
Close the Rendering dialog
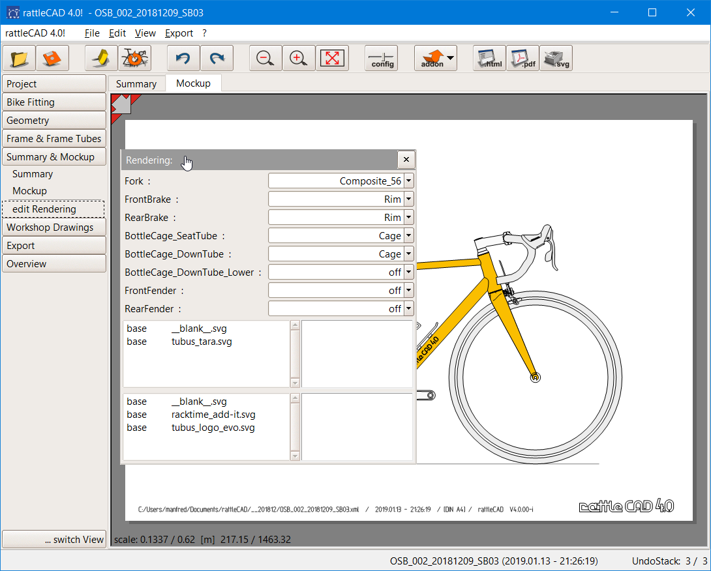[x=406, y=160]
